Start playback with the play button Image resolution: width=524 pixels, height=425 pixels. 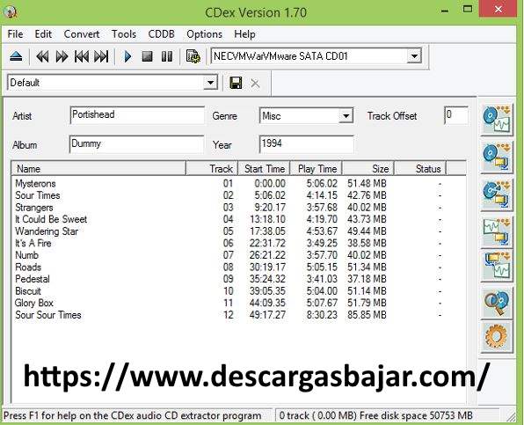[127, 56]
